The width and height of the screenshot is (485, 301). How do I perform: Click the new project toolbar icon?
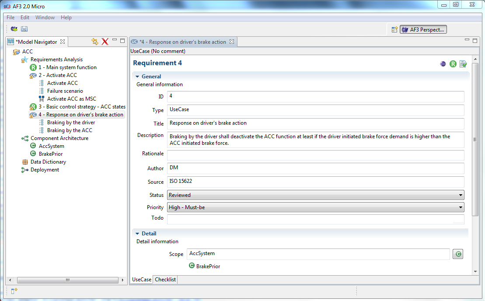click(14, 29)
